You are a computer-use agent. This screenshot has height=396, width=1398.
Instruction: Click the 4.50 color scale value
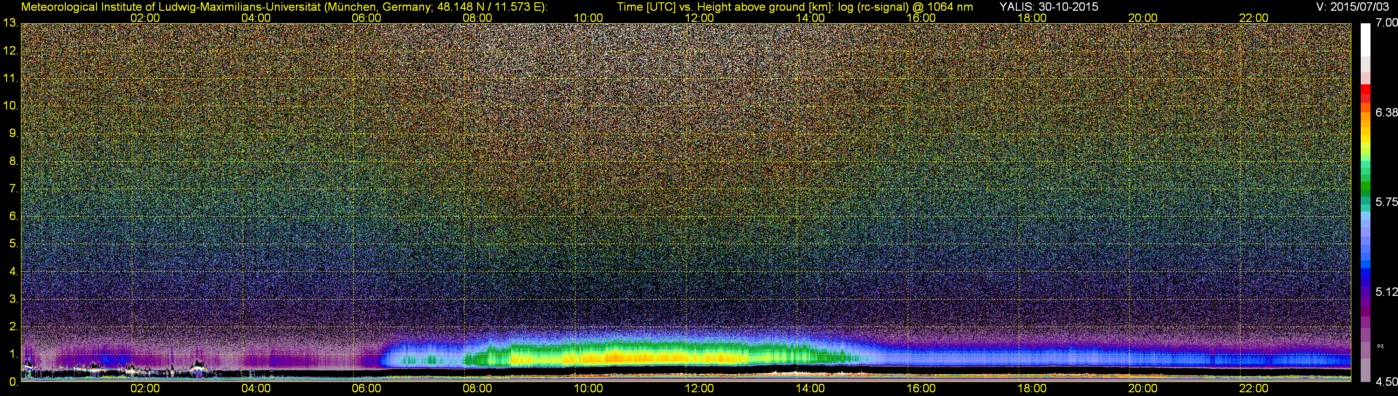[1386, 382]
